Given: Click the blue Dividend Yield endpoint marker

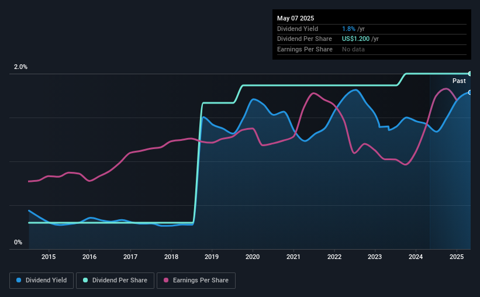Looking at the screenshot, I should point(470,92).
